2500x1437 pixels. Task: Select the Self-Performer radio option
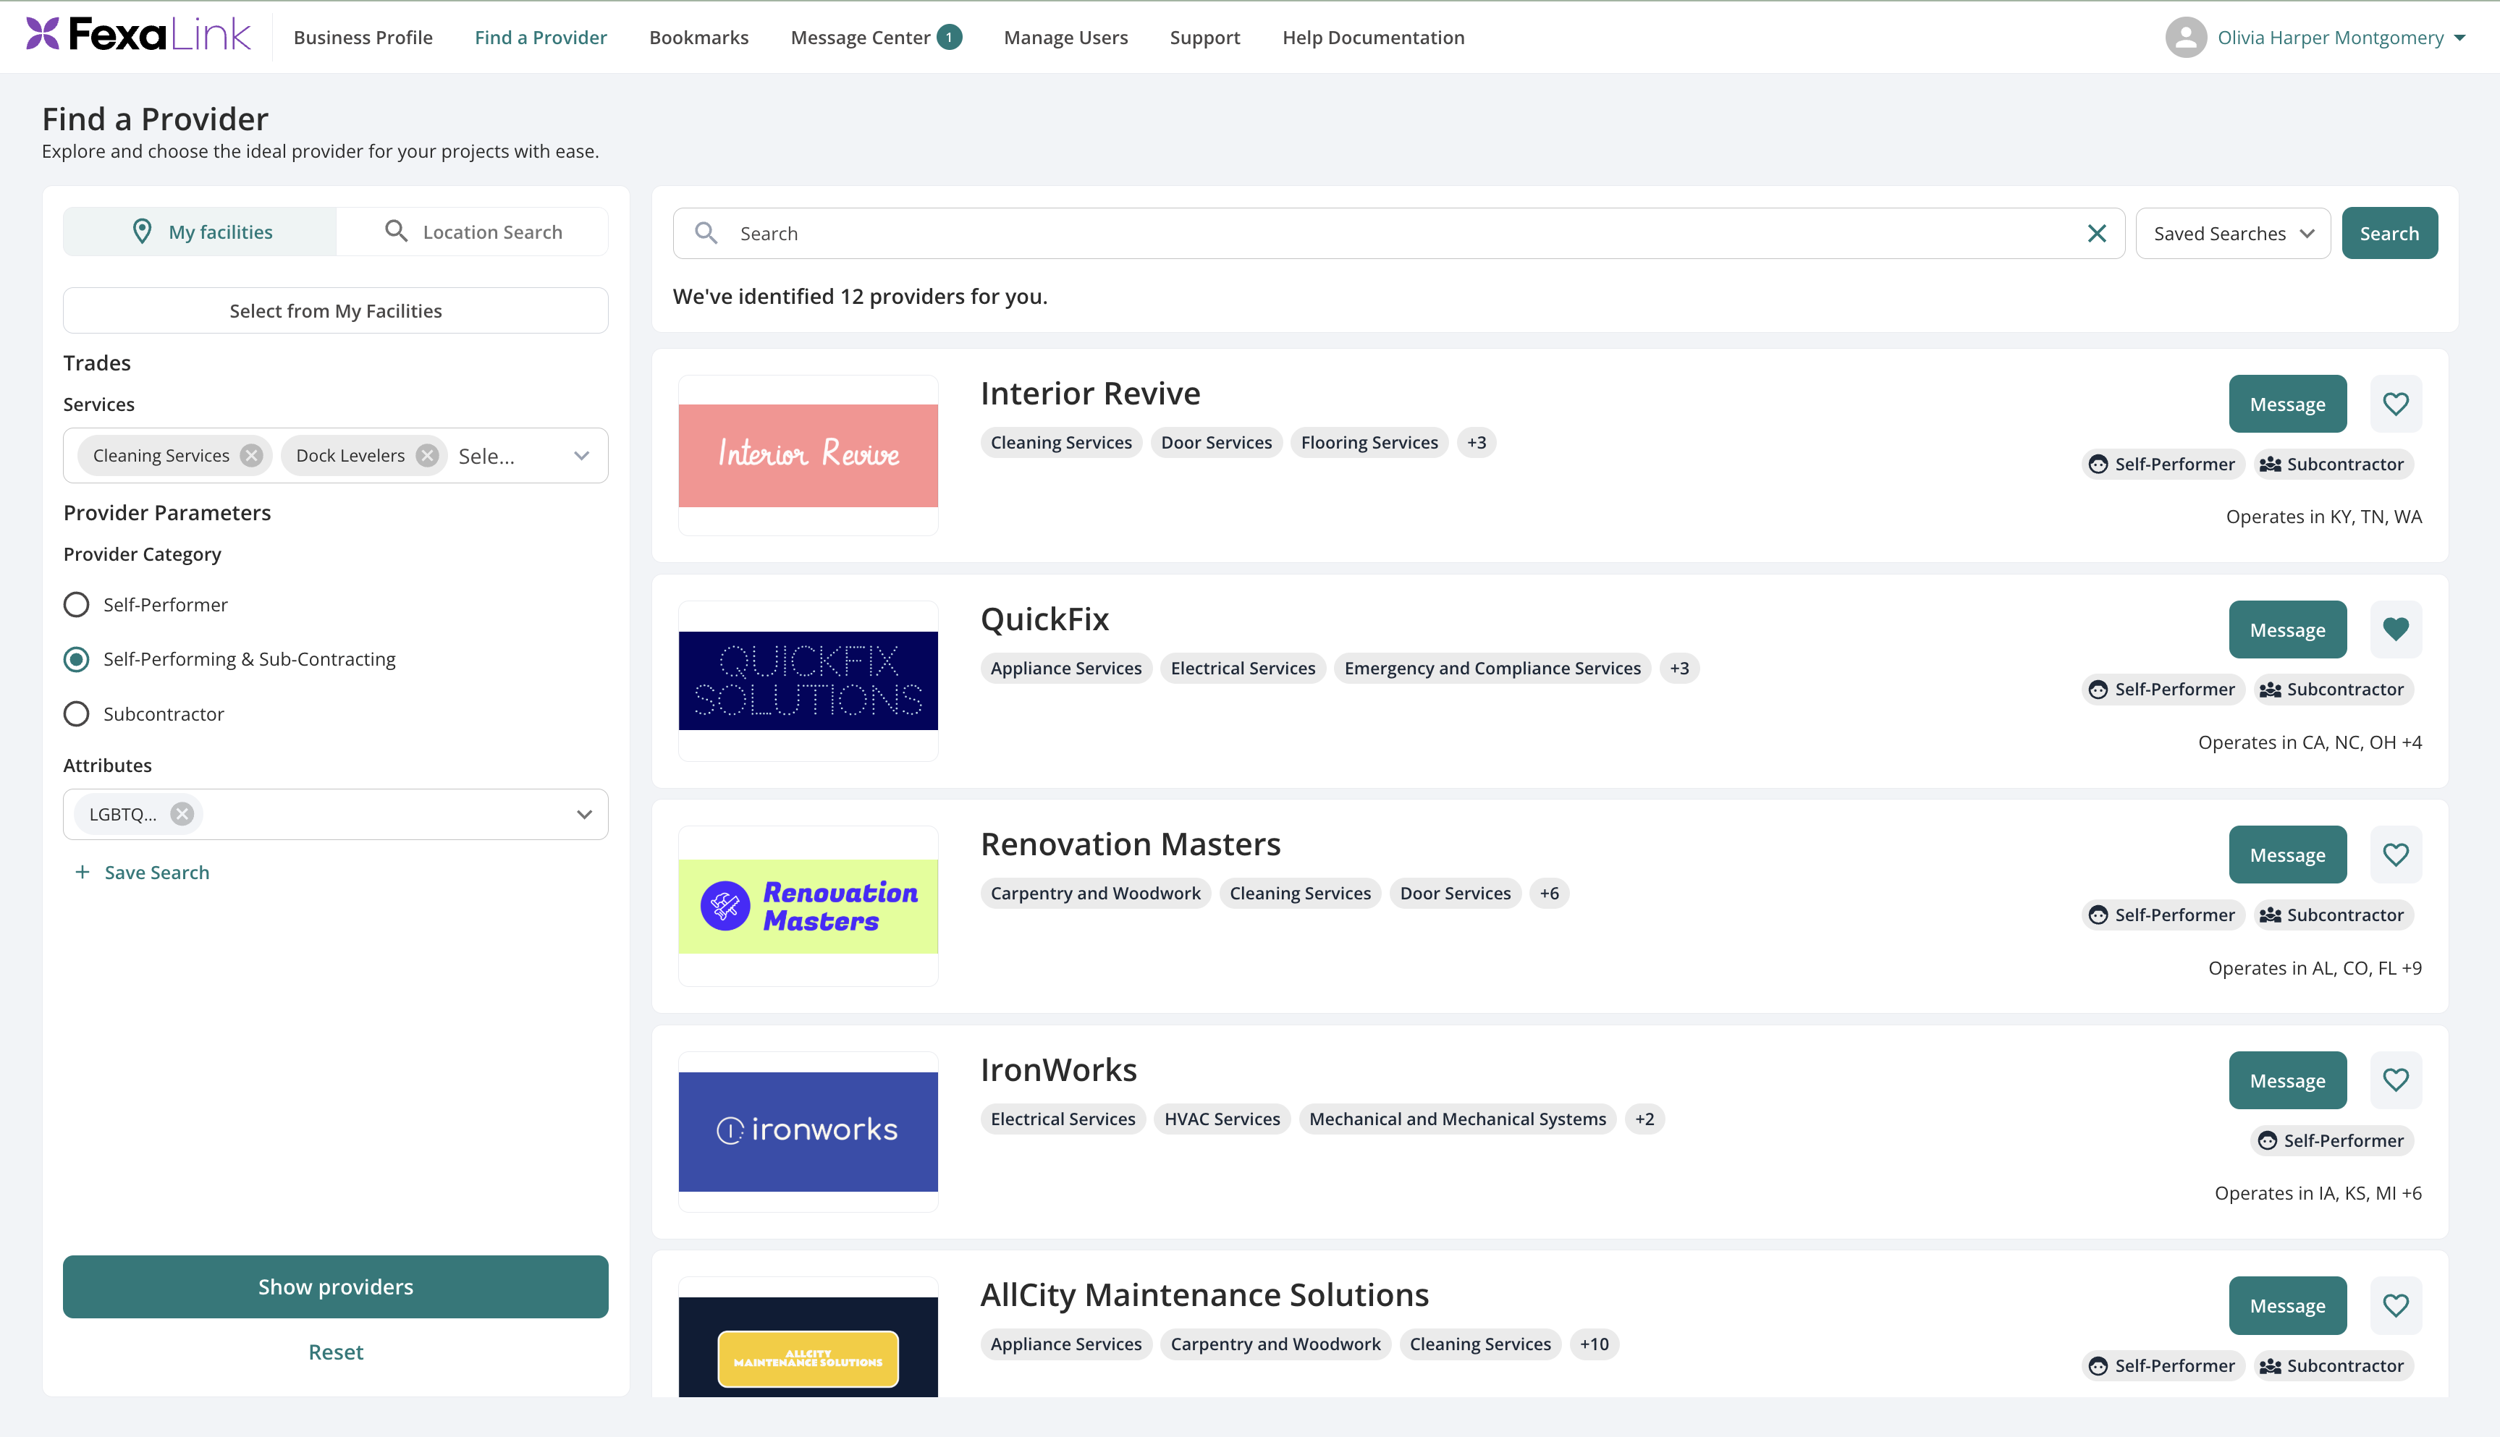76,604
